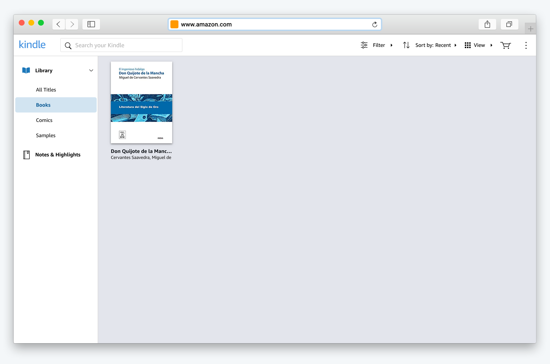
Task: Click the sidebar toggle icon
Action: pyautogui.click(x=91, y=24)
